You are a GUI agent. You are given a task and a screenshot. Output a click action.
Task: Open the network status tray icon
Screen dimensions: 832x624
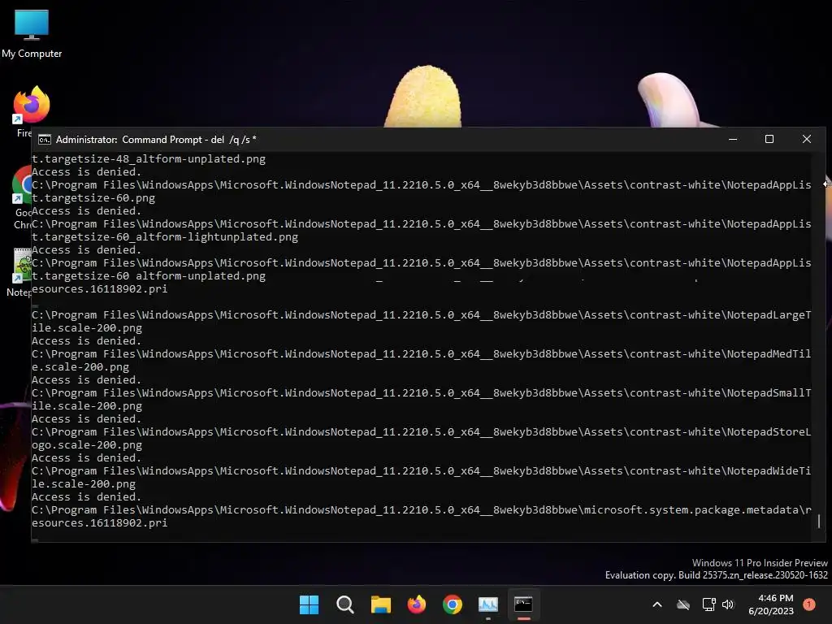708,604
